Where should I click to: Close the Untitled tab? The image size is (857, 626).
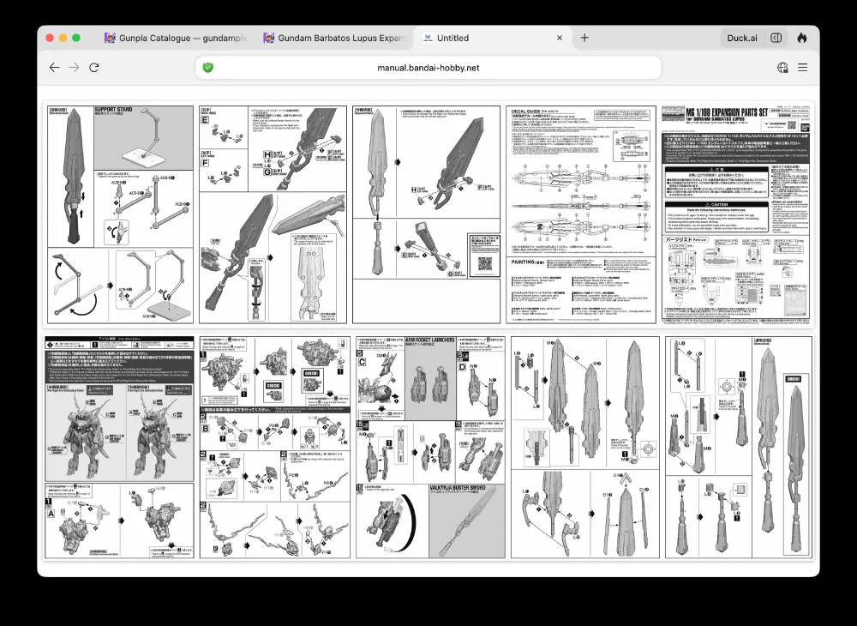(x=560, y=38)
